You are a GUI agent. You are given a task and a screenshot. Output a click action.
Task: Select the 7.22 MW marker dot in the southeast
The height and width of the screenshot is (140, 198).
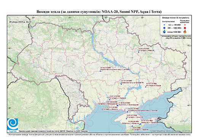(x=146, y=87)
